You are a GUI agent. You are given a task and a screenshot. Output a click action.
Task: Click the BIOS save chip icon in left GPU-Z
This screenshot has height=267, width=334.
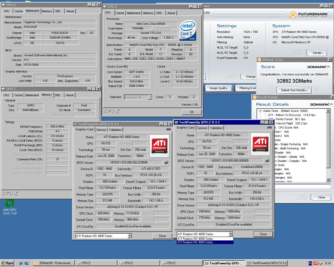coord(166,162)
